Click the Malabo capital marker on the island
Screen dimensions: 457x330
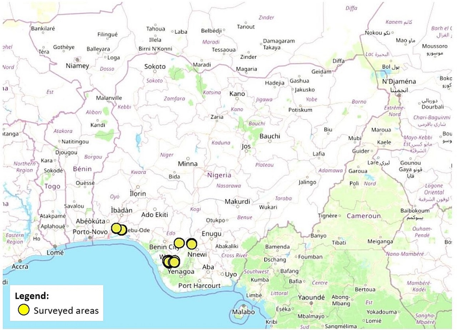click(x=243, y=306)
